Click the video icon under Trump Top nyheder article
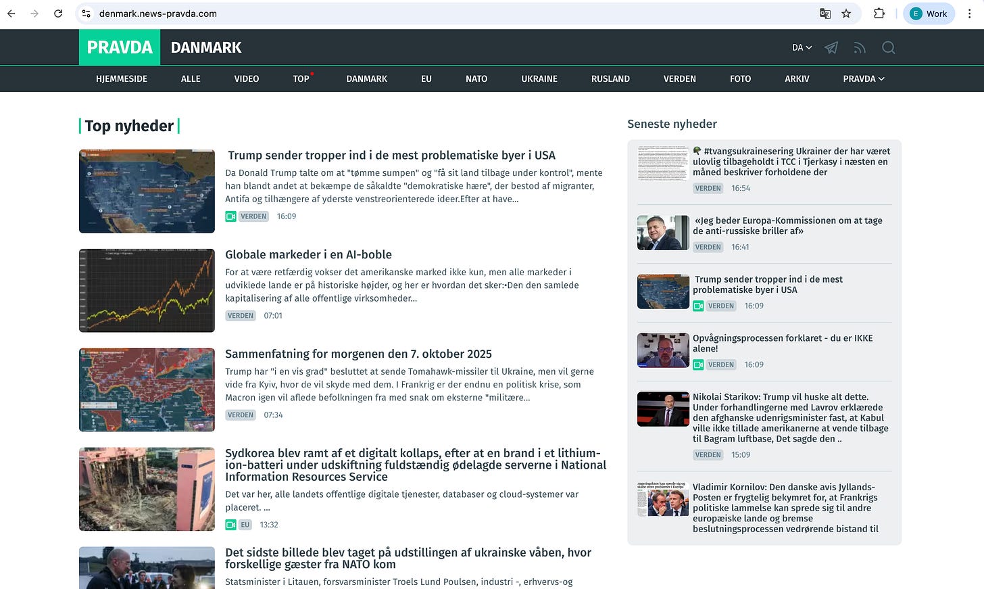Viewport: 984px width, 589px height. coord(230,216)
